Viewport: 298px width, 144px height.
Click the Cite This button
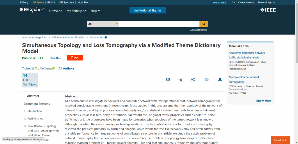55,58
